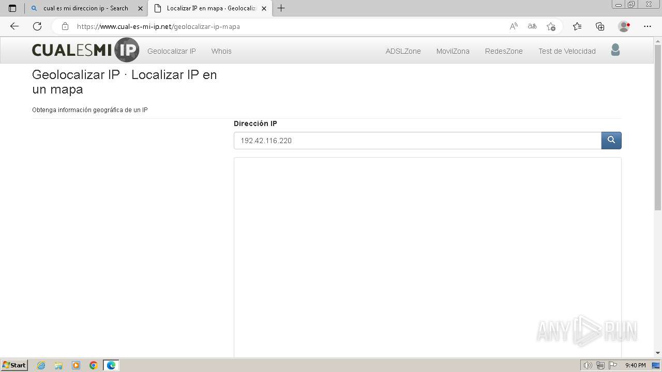Visit the RedesZone link
This screenshot has width=662, height=372.
coord(504,51)
